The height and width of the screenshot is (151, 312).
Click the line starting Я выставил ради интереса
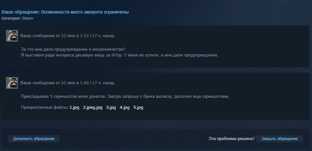tap(120, 55)
